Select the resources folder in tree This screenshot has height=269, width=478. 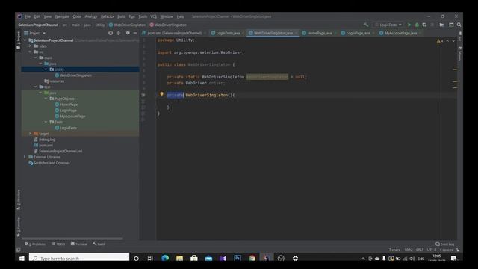(55, 81)
